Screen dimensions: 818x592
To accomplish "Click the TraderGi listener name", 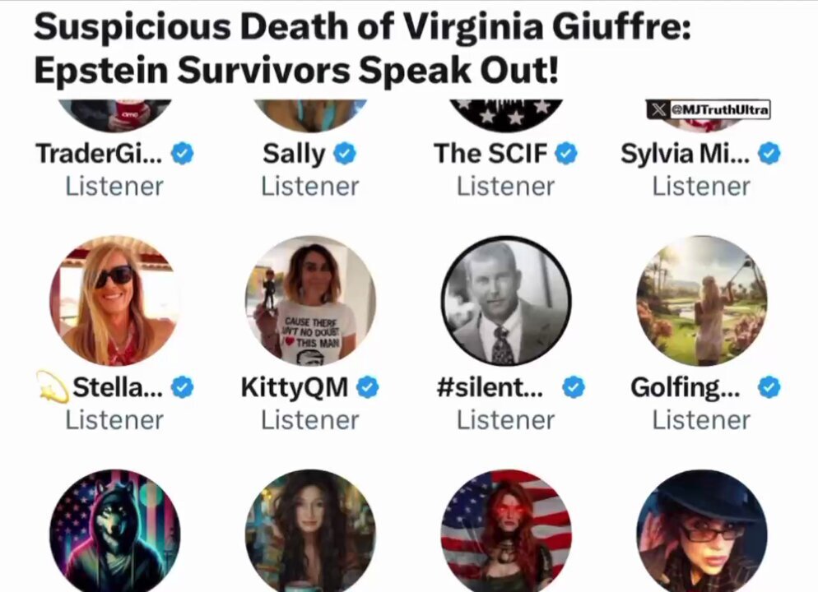I will (99, 154).
